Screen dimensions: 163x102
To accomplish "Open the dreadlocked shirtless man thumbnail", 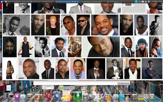I will pyautogui.click(x=9, y=69).
